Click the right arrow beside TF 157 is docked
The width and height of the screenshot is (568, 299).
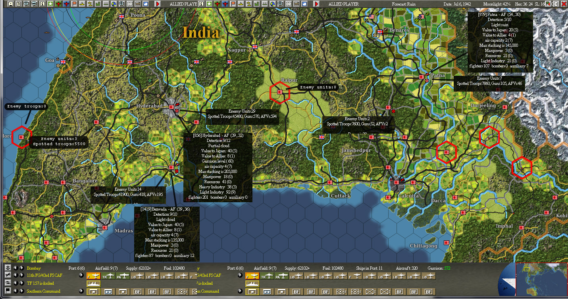[x=22, y=283]
